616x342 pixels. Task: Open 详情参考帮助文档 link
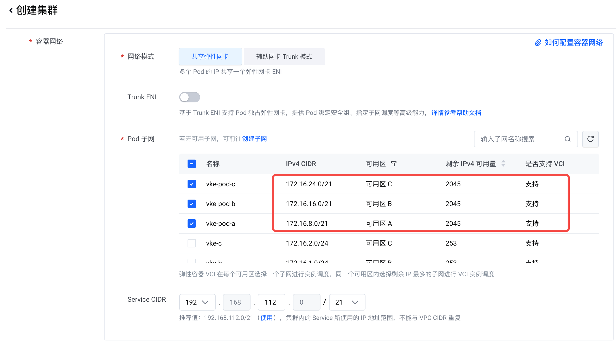(x=456, y=113)
